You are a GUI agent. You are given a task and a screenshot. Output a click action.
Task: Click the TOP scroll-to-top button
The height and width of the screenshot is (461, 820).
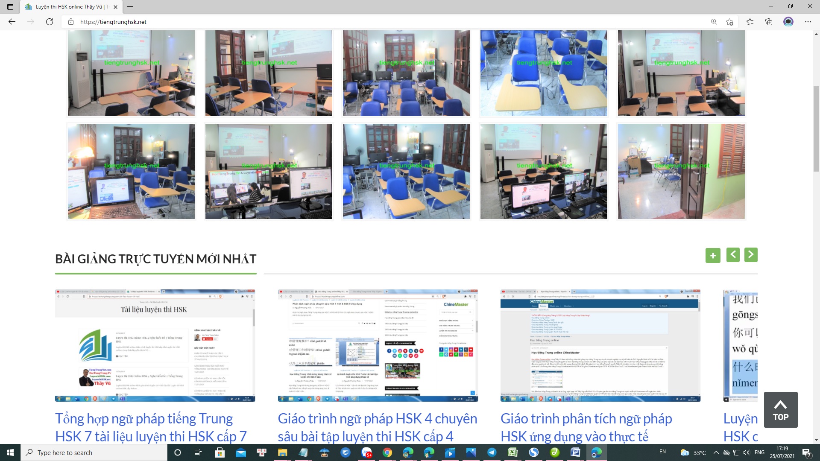780,410
